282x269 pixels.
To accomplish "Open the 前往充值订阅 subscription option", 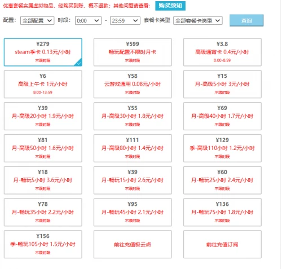I will [x=222, y=244].
